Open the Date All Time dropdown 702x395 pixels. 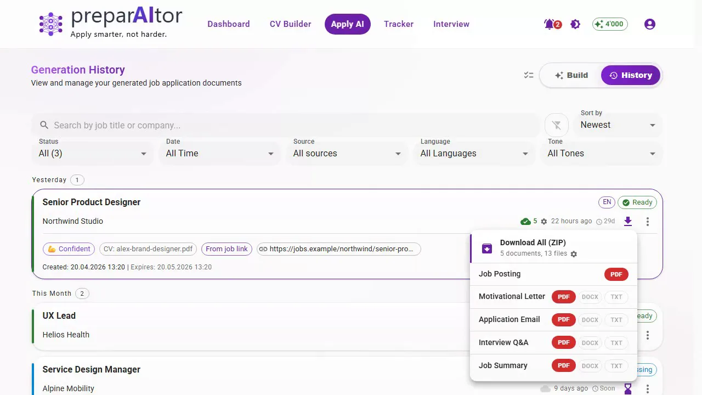(220, 153)
